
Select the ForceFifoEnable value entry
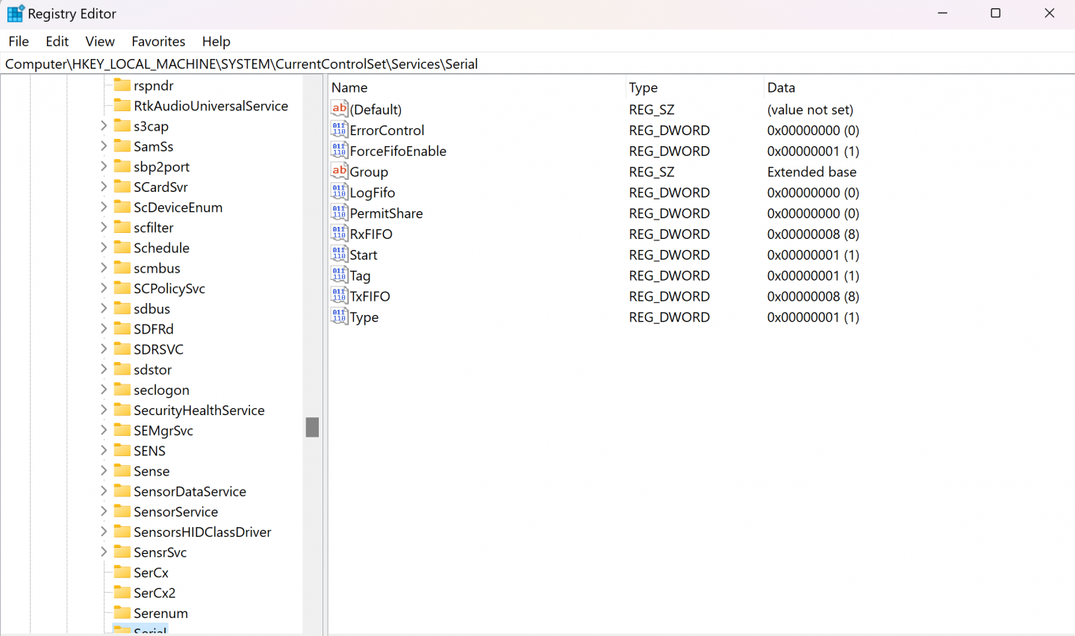pyautogui.click(x=398, y=151)
